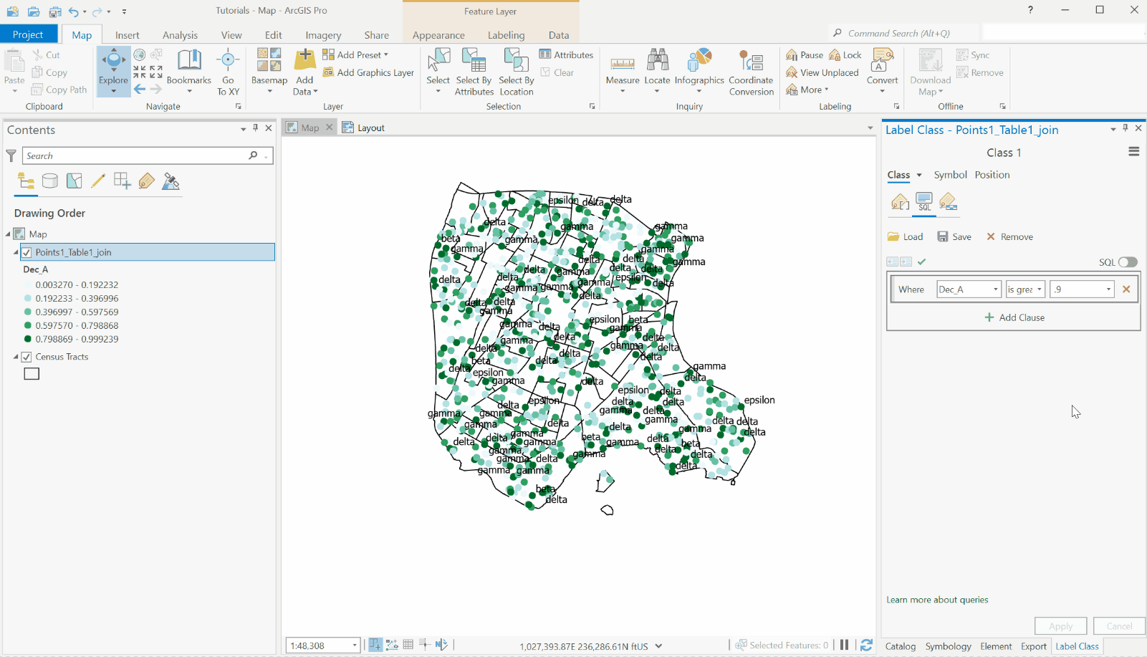Open the Measure tool
The height and width of the screenshot is (657, 1147).
pyautogui.click(x=622, y=68)
